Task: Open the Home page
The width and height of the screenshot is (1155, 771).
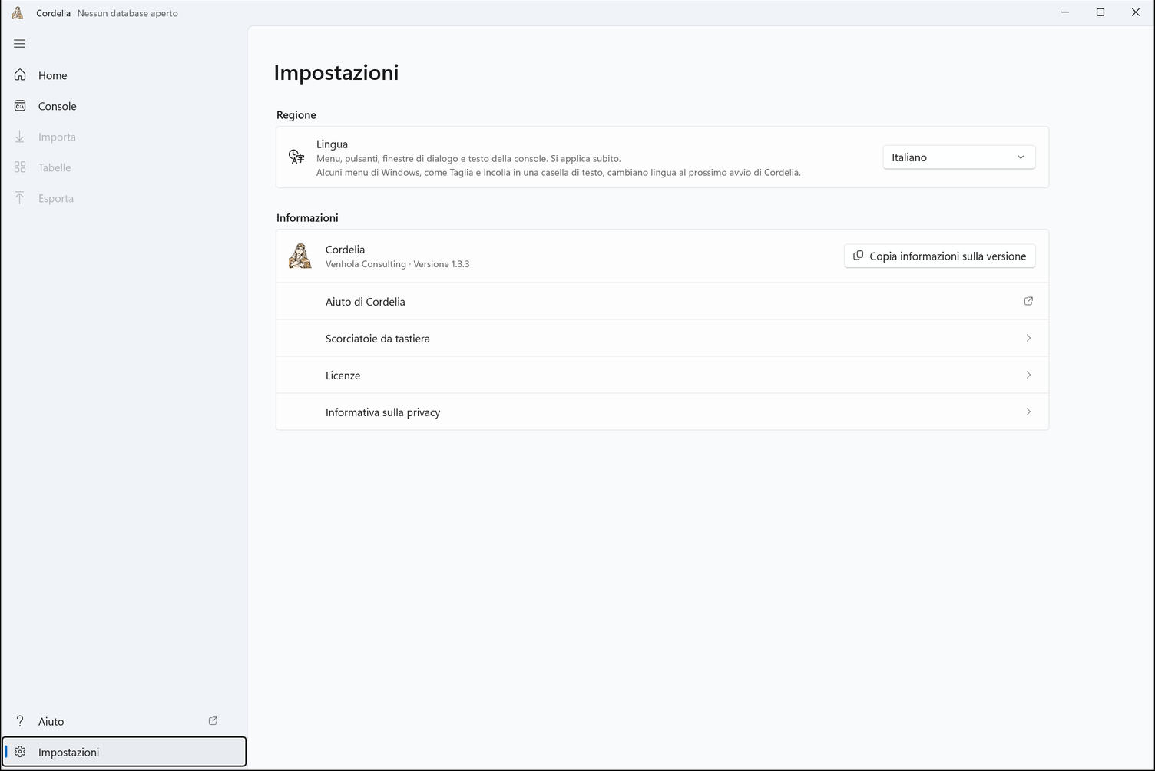Action: (x=124, y=75)
